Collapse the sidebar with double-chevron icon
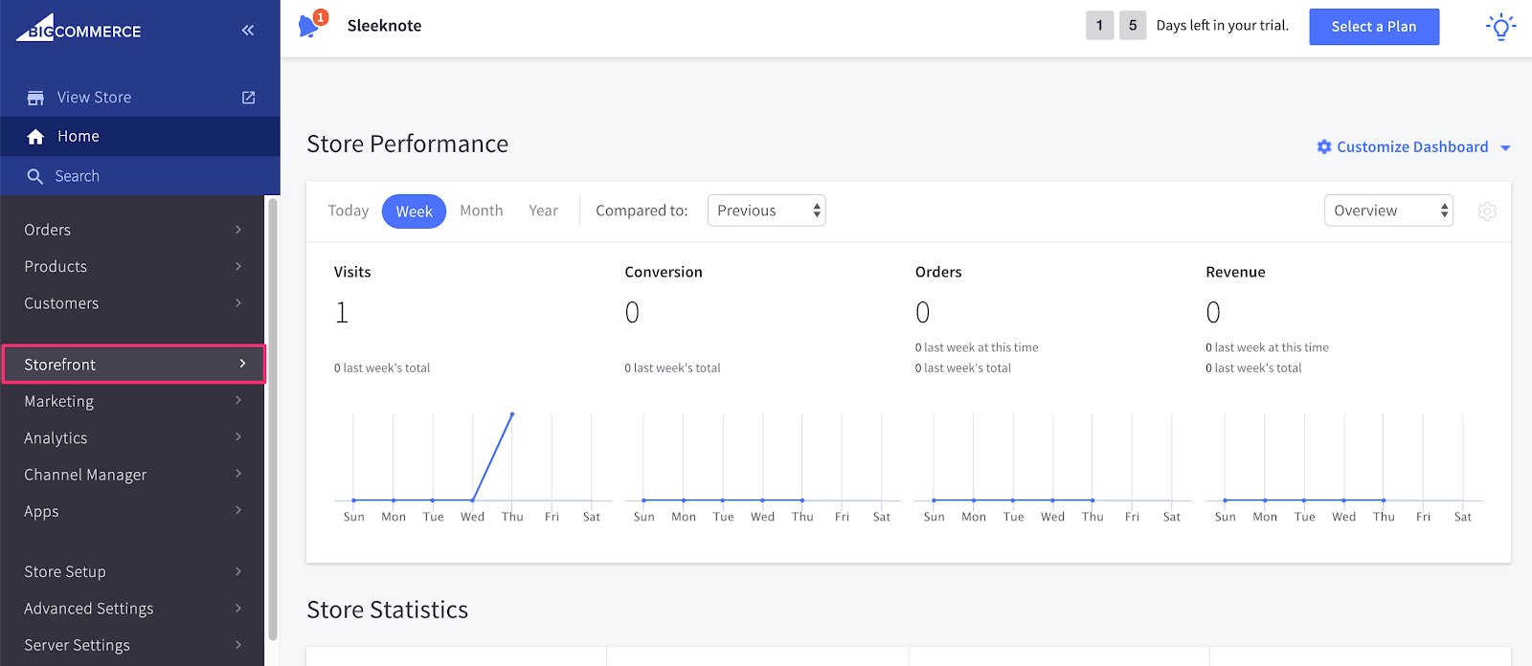This screenshot has height=666, width=1532. click(248, 31)
